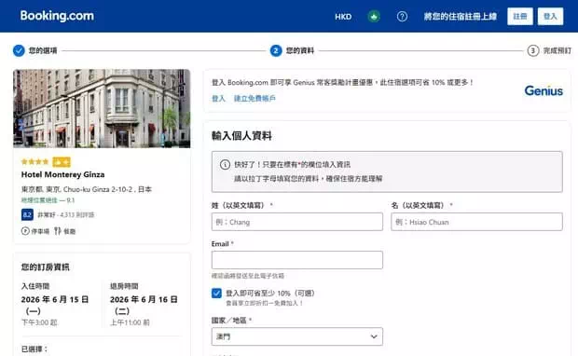This screenshot has width=578, height=356.
Task: Click check-in date 2026 年 6 月 15 日
Action: (55, 305)
